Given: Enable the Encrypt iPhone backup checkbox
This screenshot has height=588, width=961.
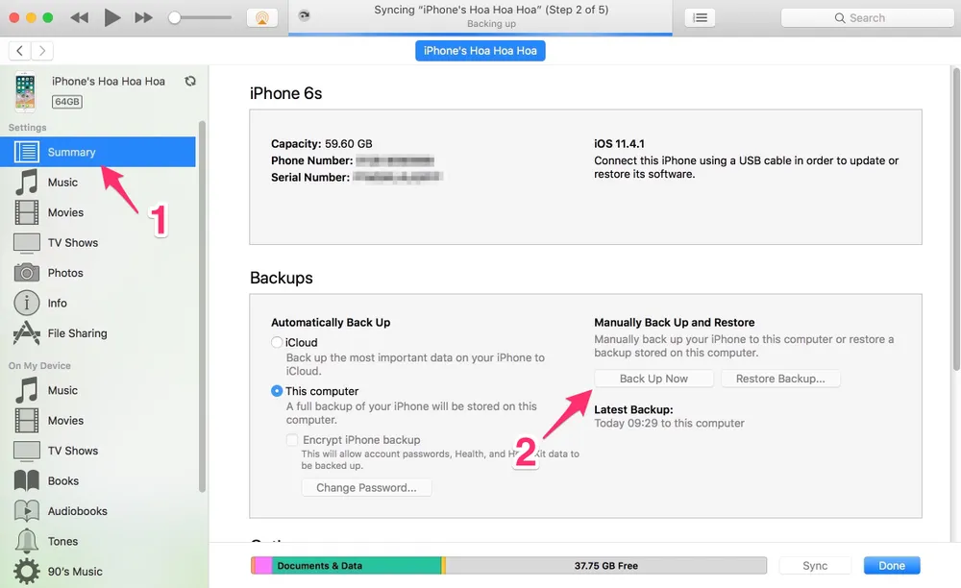Looking at the screenshot, I should [293, 440].
